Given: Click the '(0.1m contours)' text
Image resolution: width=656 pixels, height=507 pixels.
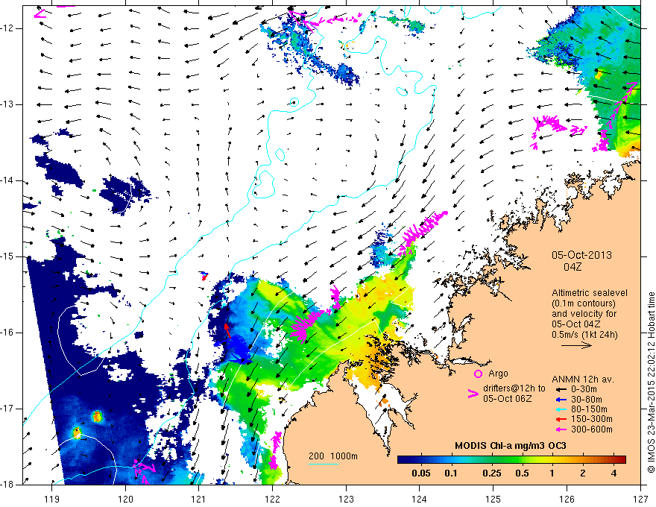Looking at the screenshot, I should point(584,303).
